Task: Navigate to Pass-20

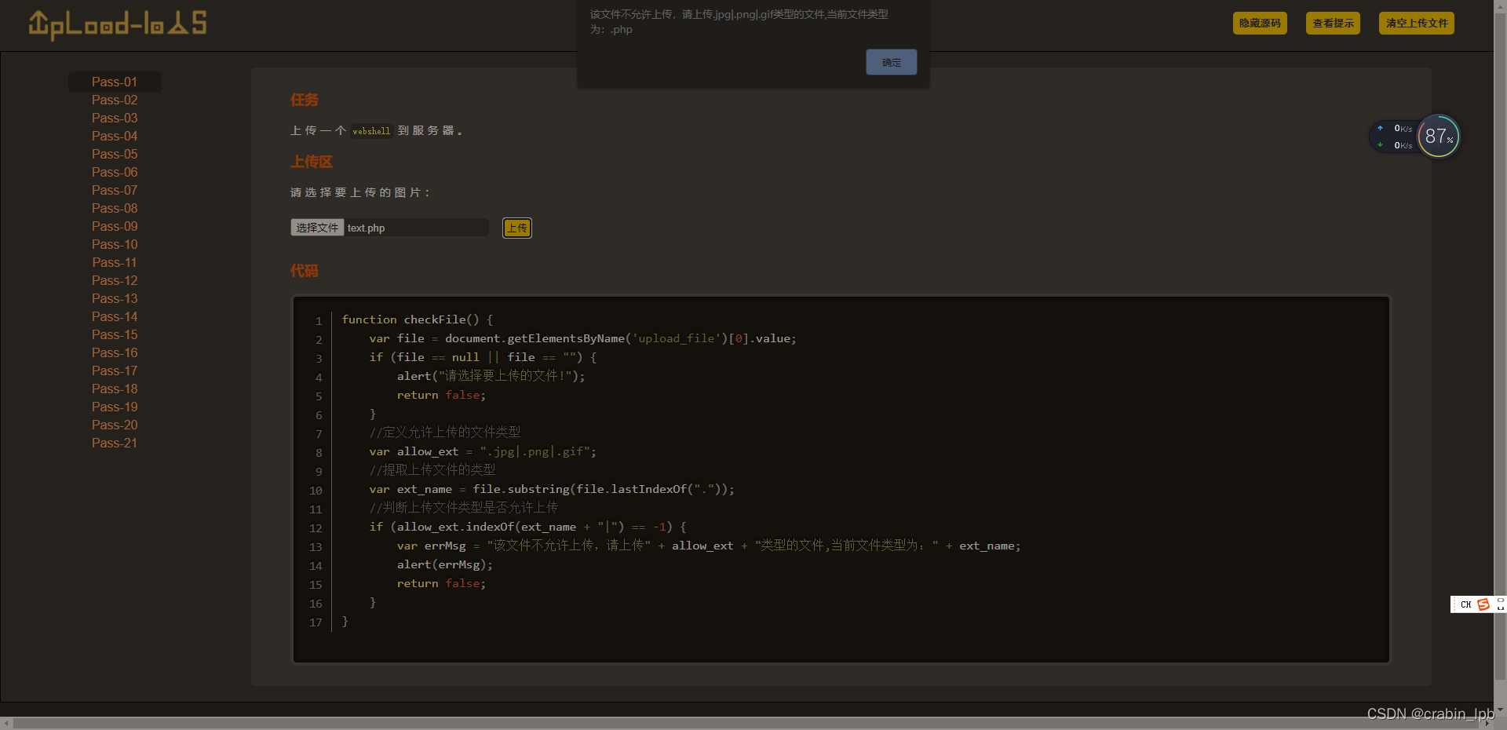Action: coord(115,425)
